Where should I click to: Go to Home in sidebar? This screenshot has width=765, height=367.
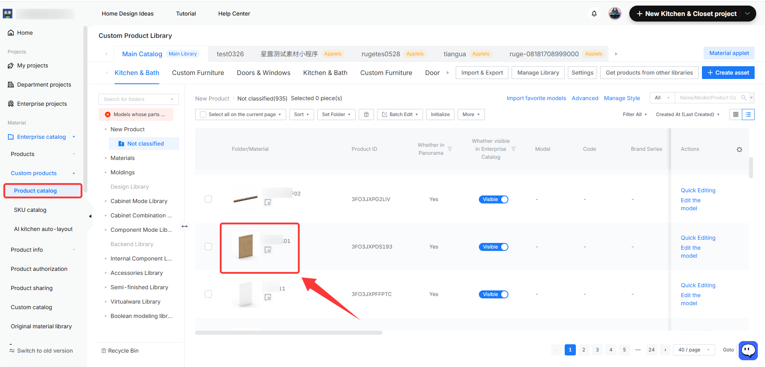click(20, 33)
